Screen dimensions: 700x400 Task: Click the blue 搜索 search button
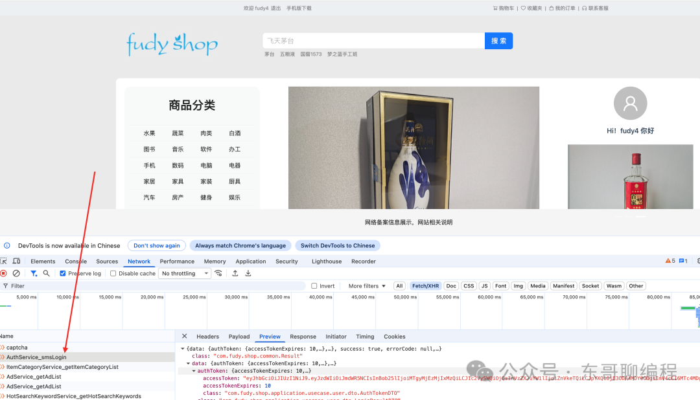(x=498, y=41)
